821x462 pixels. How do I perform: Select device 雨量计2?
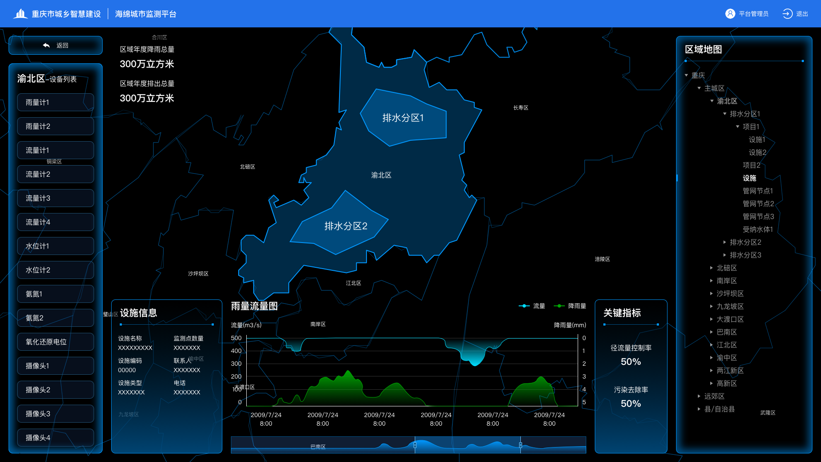(56, 126)
